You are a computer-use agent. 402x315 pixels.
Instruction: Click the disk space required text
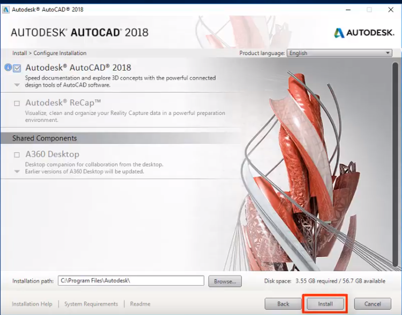(x=324, y=281)
